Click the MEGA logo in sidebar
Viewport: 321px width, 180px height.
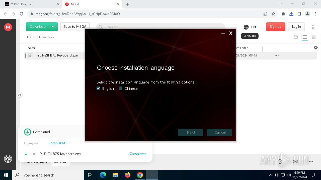coord(8,27)
